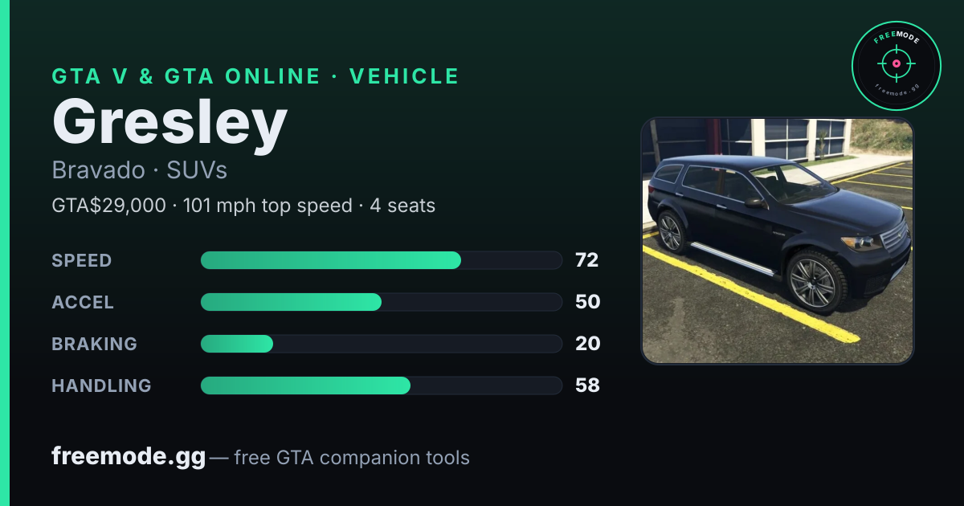Click the braking value 20
This screenshot has width=964, height=506.
coord(587,344)
